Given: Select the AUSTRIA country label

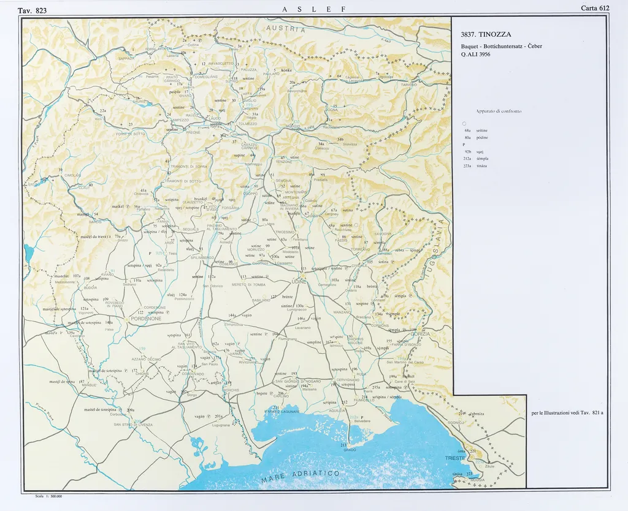Looking at the screenshot, I should (285, 29).
